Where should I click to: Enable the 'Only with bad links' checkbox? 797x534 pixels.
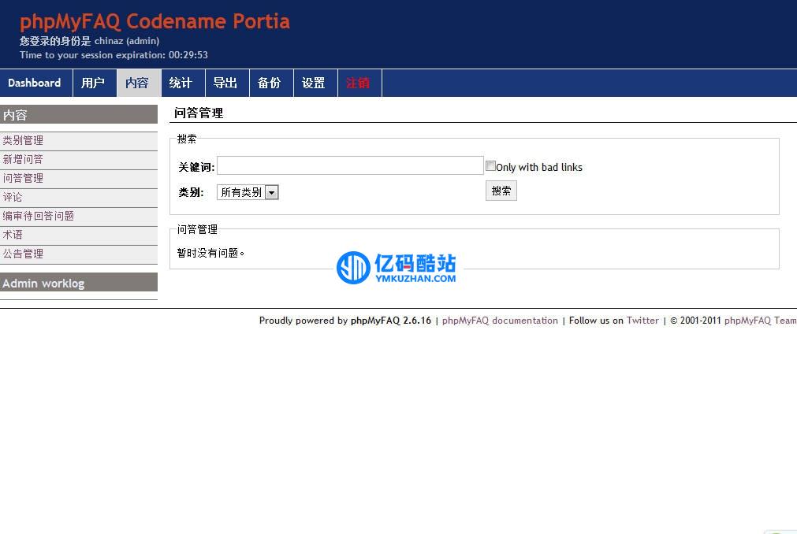490,165
